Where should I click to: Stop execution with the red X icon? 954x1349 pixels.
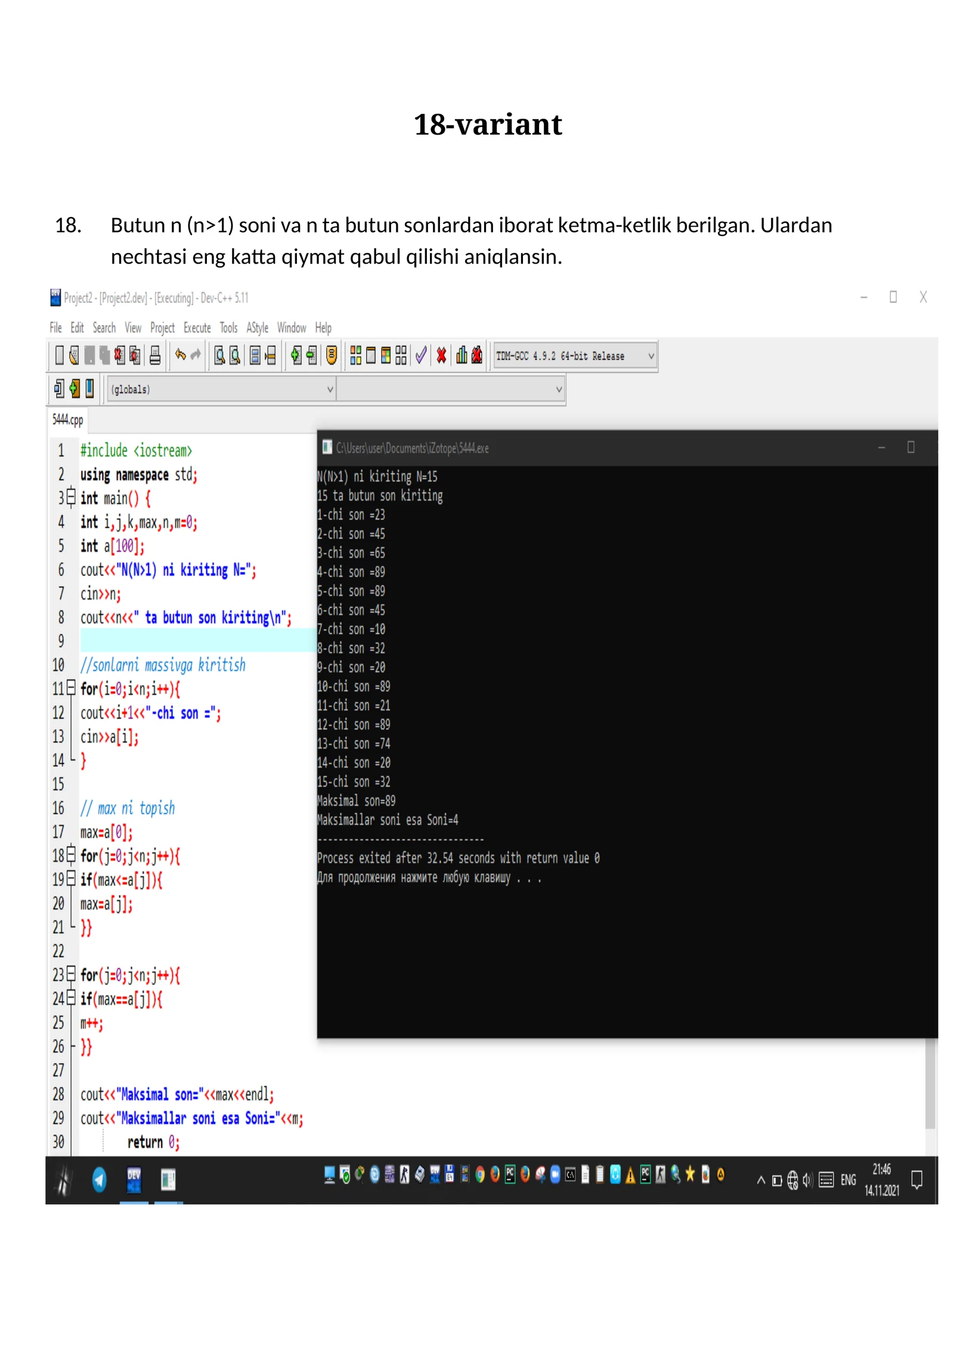[x=441, y=356]
